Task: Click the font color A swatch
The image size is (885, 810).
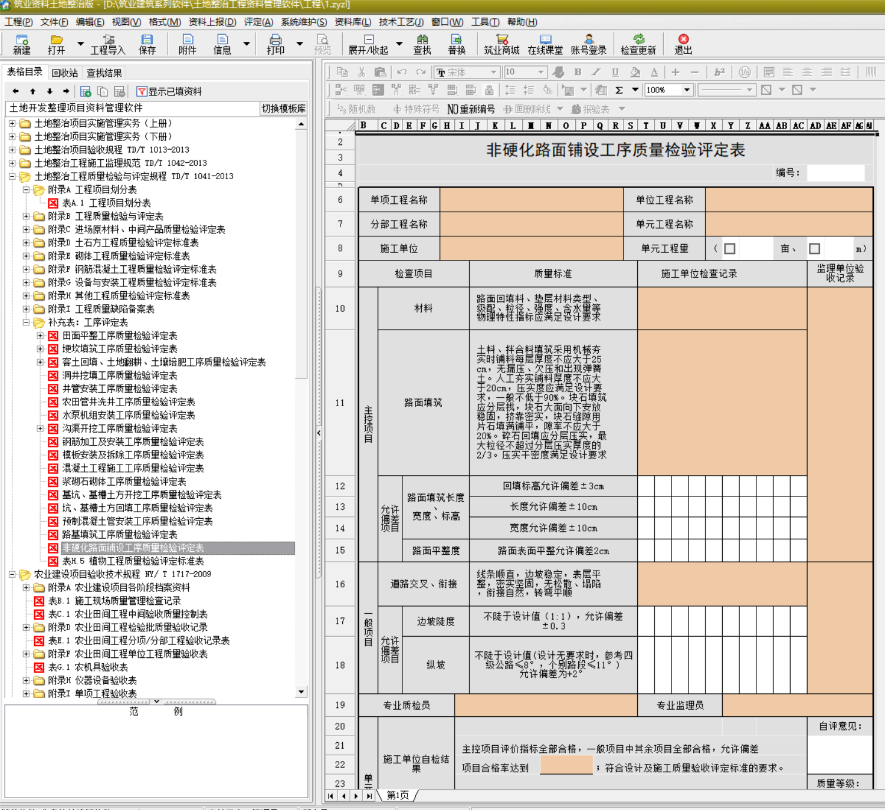Action: pos(654,72)
